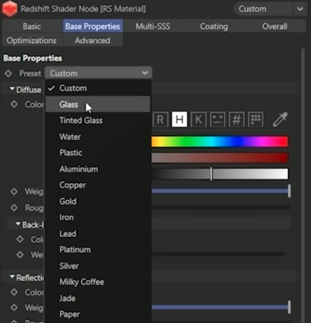The height and width of the screenshot is (323, 311).
Task: Toggle keyframe diamond for Back-lighting Weight
Action: coord(20,254)
